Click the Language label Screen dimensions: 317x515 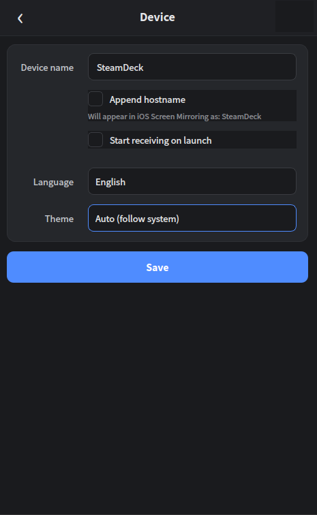pyautogui.click(x=53, y=183)
